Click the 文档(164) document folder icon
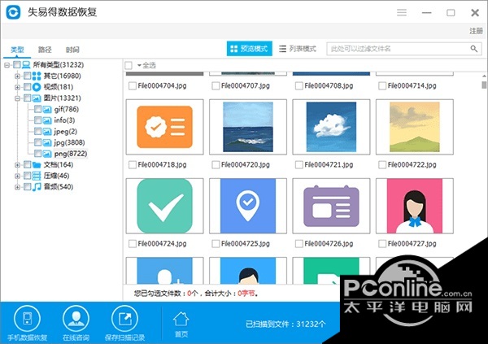Image resolution: width=488 pixels, height=344 pixels. tap(37, 165)
